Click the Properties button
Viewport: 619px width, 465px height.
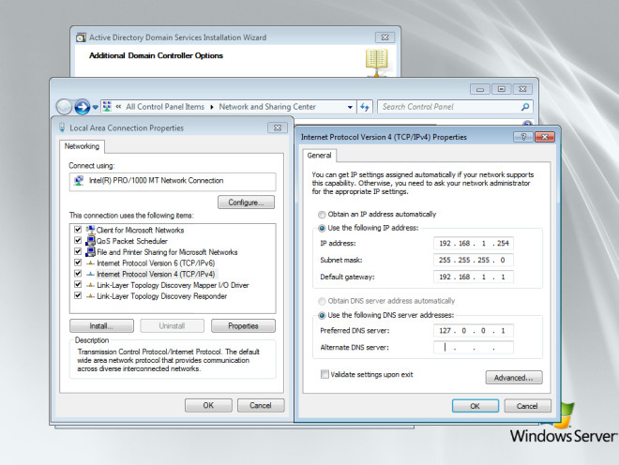pos(243,325)
